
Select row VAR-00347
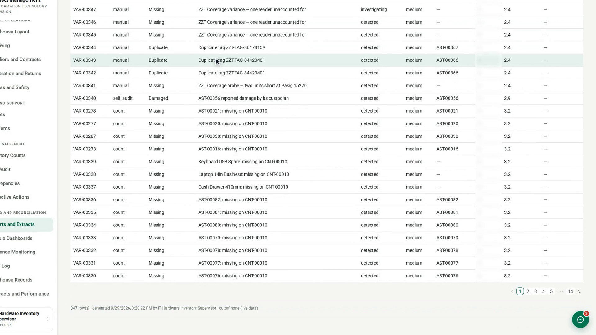pyautogui.click(x=327, y=10)
